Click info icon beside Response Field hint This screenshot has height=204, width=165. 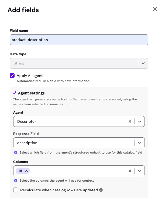16,152
